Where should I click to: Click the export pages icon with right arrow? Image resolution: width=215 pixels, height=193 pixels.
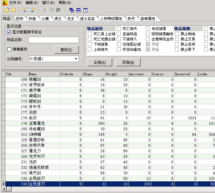point(32,10)
